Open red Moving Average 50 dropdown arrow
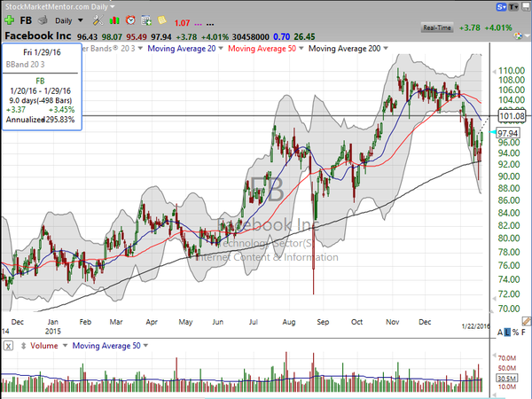532x399 pixels. (x=301, y=49)
